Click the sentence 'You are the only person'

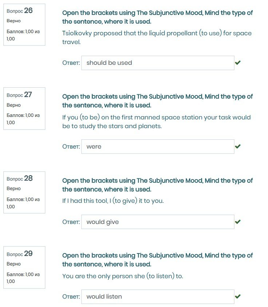click(x=123, y=276)
